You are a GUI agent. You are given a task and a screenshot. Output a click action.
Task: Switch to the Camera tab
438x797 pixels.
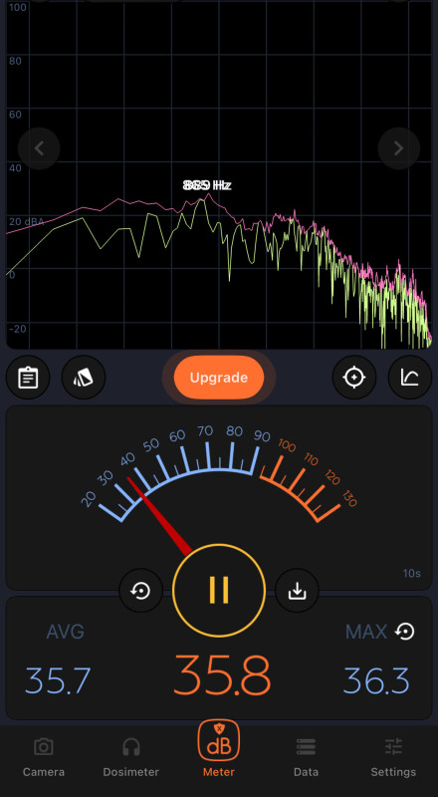pos(44,758)
